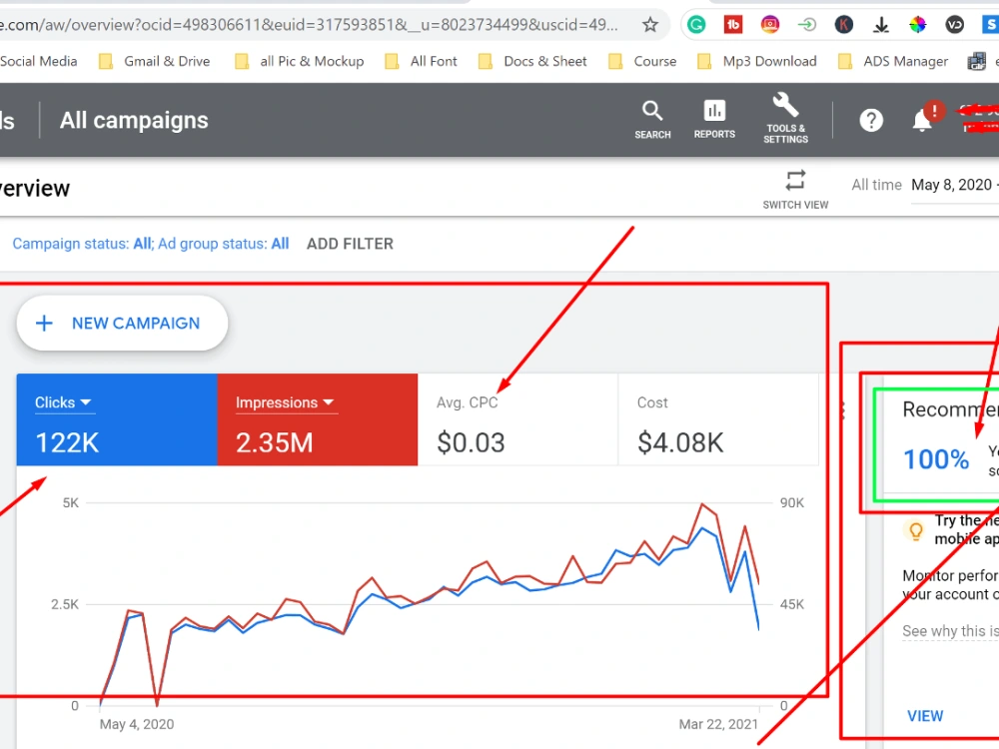Select the Avg. CPC metric card
This screenshot has height=749, width=999.
pyautogui.click(x=517, y=419)
